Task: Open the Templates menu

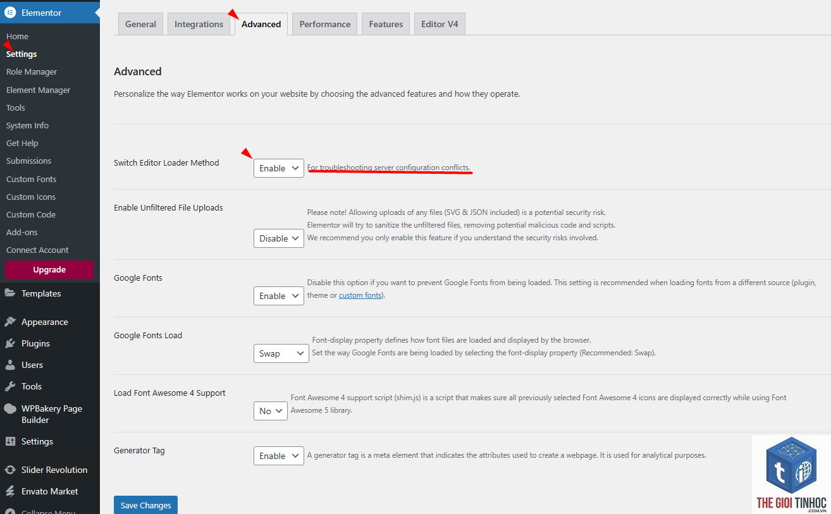Action: (x=50, y=293)
